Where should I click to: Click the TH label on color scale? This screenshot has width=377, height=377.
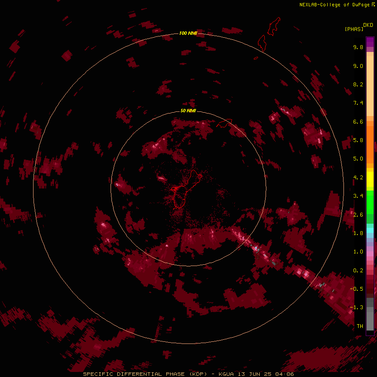360,326
